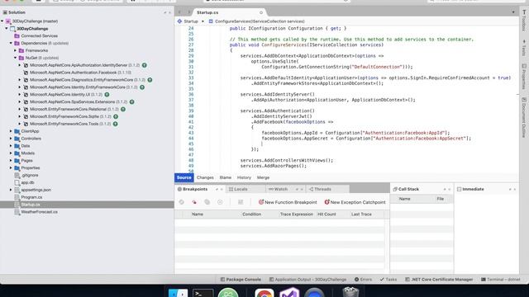Navigate back with editor back arrow

[179, 12]
